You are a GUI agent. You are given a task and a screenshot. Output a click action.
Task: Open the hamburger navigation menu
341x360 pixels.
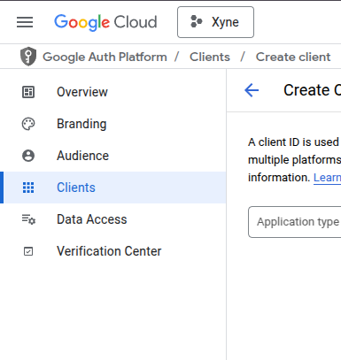tap(25, 22)
